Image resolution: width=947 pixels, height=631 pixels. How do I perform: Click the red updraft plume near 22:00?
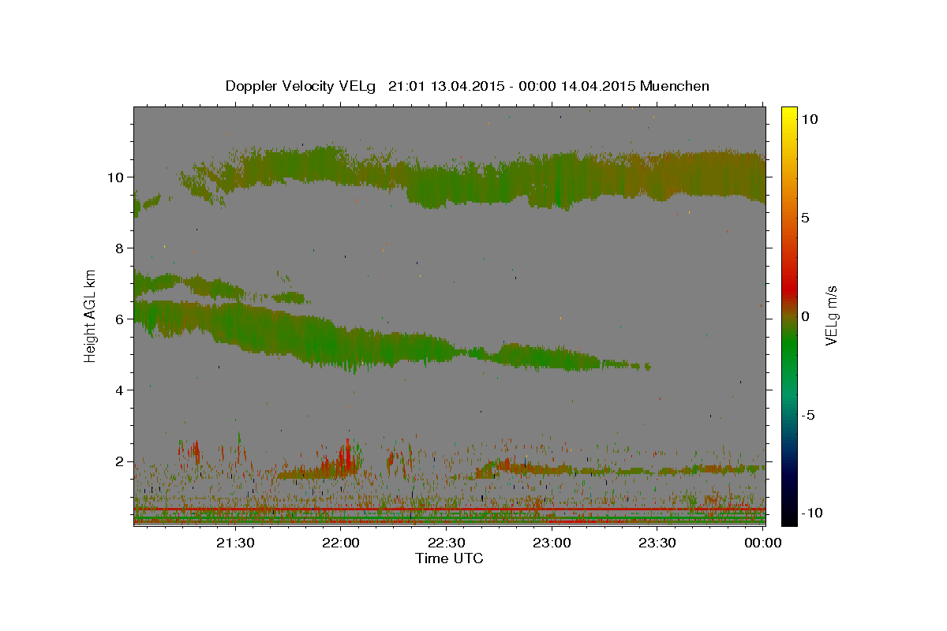click(346, 459)
